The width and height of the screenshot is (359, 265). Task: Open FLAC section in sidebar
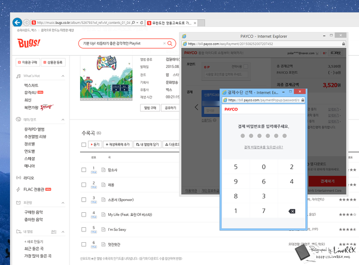(34, 189)
